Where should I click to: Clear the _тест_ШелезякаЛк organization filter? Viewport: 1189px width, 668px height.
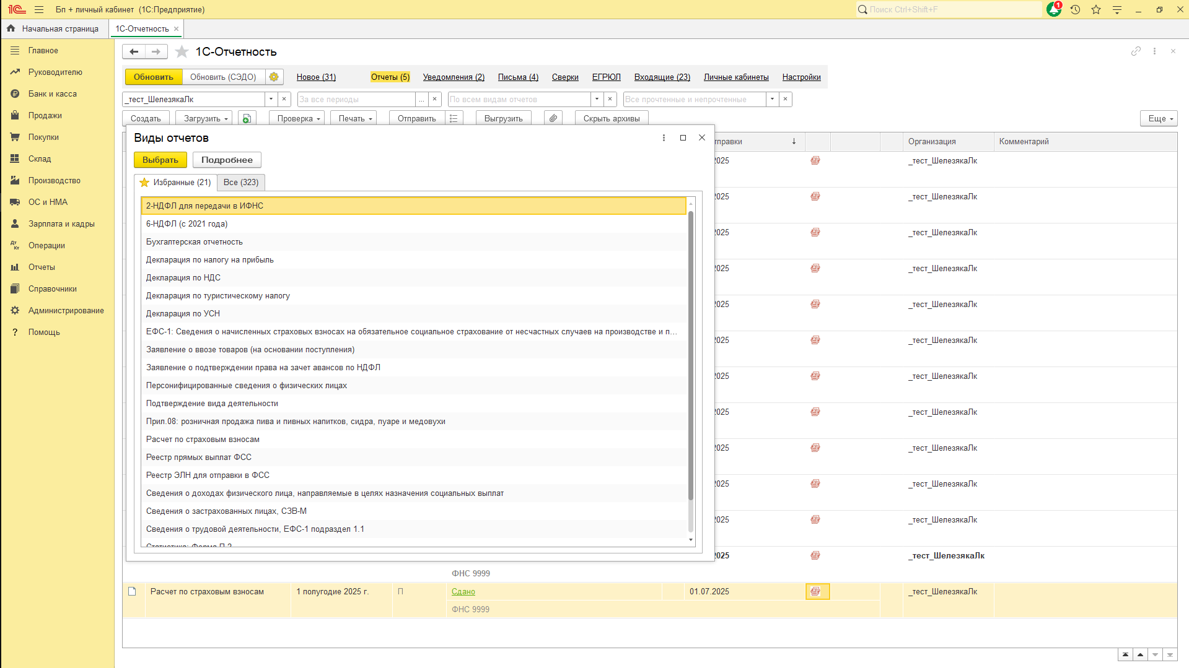click(284, 99)
